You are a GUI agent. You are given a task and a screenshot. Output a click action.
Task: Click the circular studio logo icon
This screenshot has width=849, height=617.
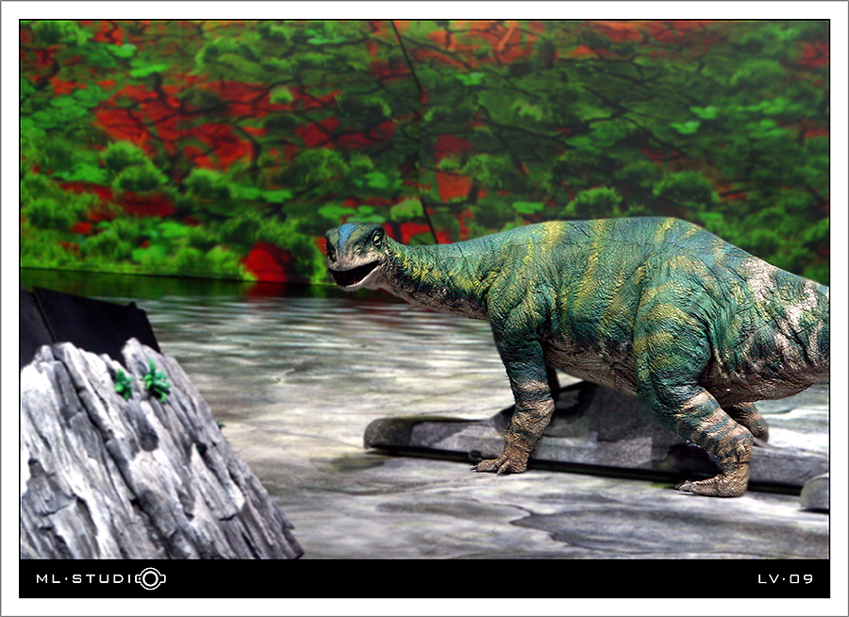151,578
